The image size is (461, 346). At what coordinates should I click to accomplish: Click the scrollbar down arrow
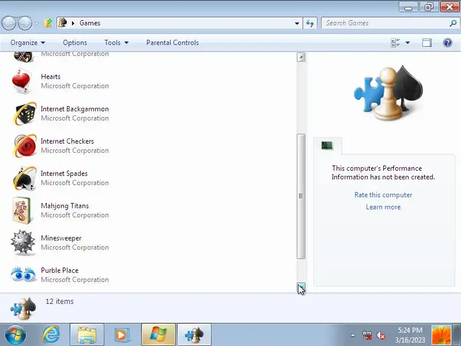coord(301,287)
